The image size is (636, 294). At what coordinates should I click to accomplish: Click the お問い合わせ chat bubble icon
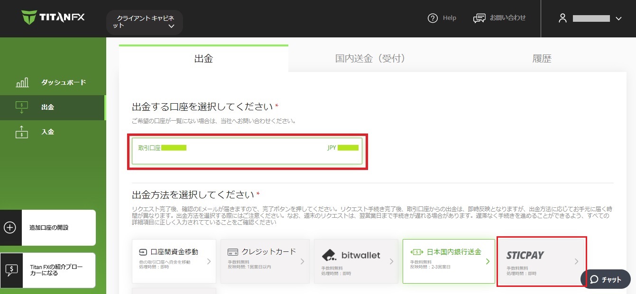pos(479,18)
